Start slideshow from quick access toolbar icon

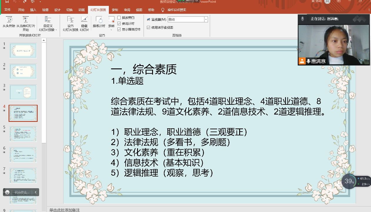coord(33,2)
